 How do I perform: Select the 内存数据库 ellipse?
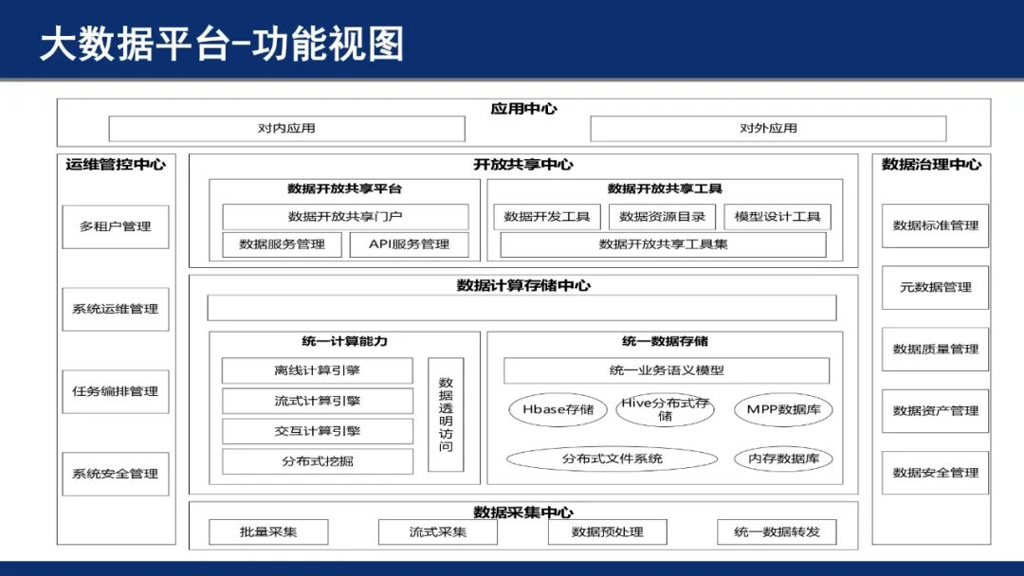coord(783,459)
